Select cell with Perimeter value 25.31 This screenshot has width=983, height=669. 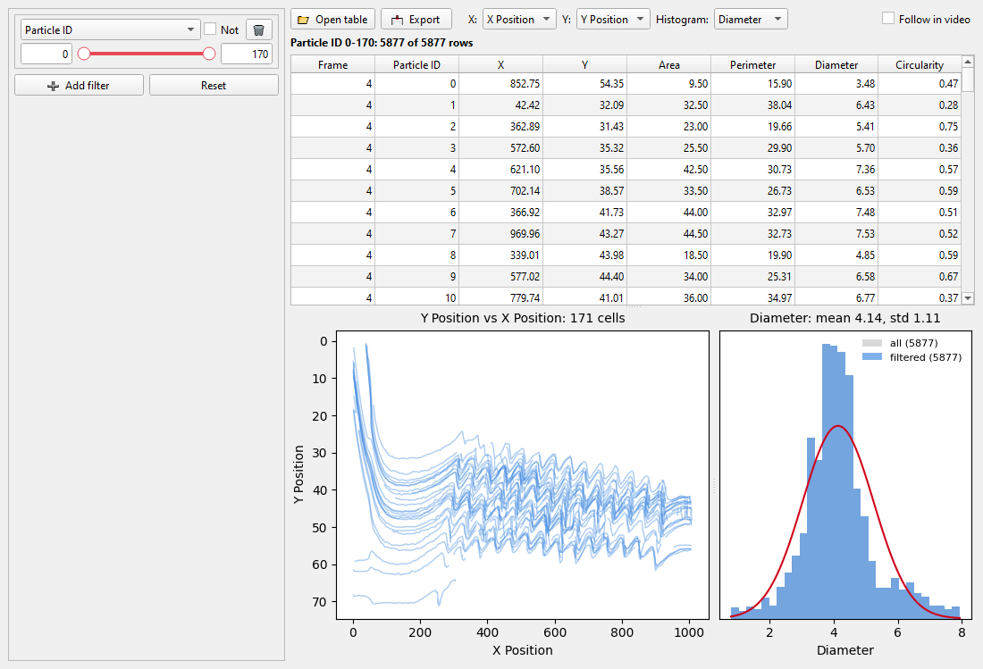pos(753,276)
